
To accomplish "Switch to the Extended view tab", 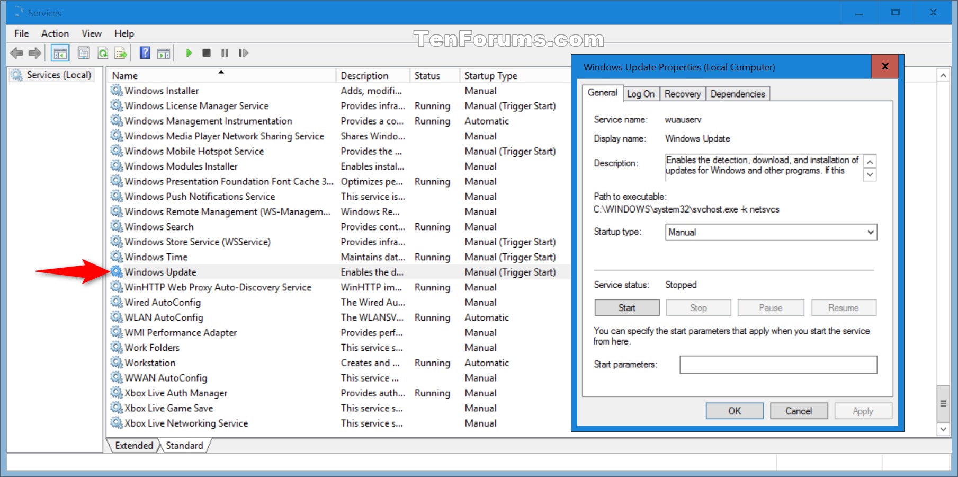I will [134, 446].
